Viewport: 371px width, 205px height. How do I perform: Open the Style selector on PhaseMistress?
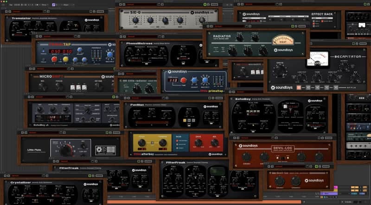click(x=136, y=60)
